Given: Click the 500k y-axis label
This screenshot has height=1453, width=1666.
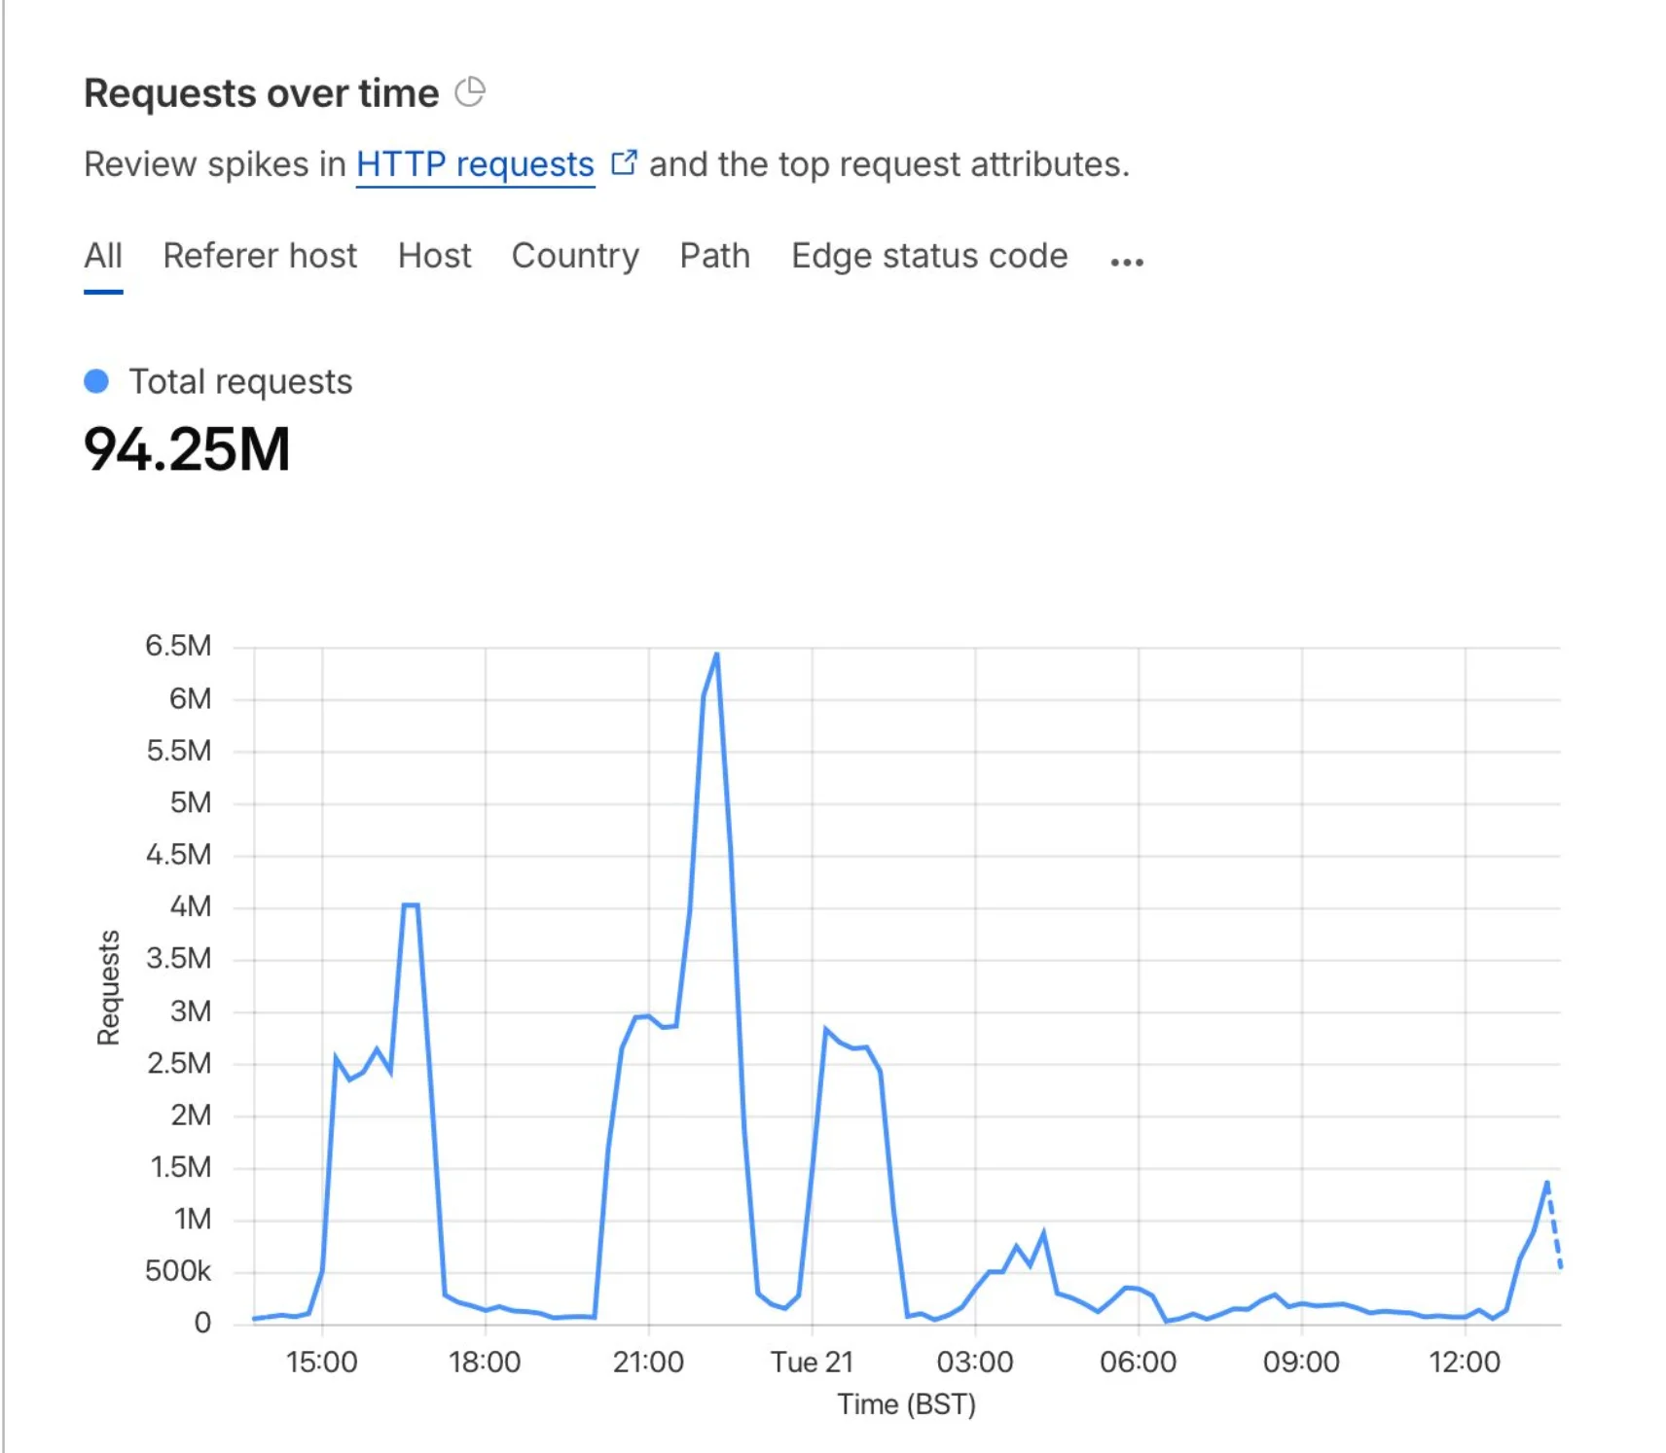Looking at the screenshot, I should pyautogui.click(x=178, y=1271).
